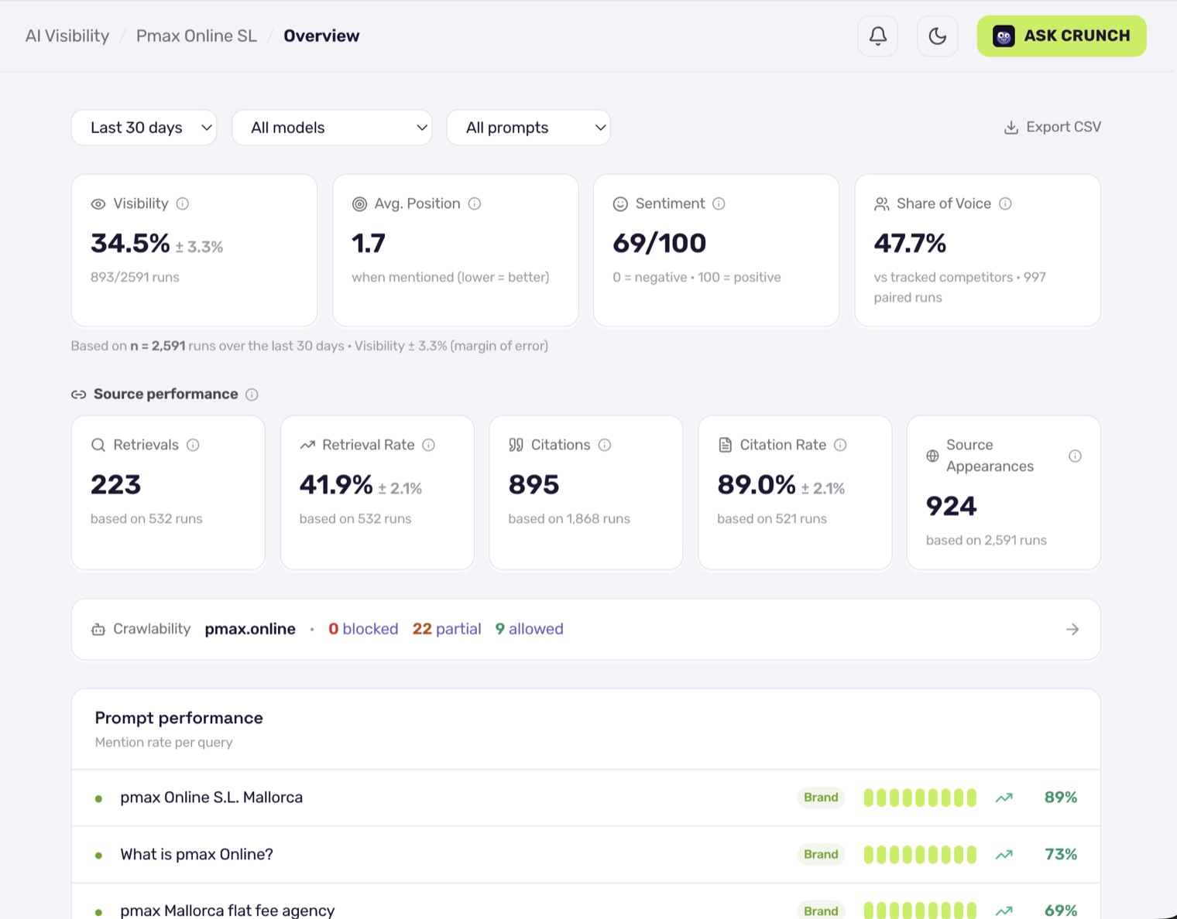Open the notifications bell icon
Screen dimensions: 1177x919
click(x=877, y=36)
